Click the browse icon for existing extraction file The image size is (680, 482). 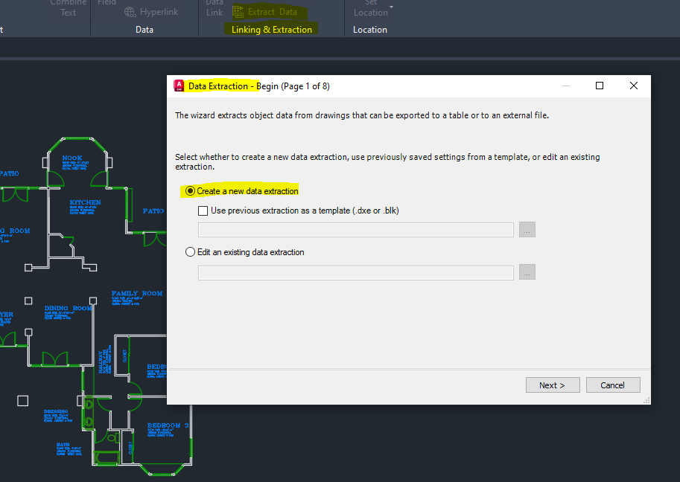(527, 271)
